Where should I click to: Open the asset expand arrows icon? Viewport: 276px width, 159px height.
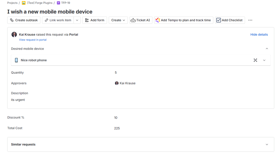point(255,60)
